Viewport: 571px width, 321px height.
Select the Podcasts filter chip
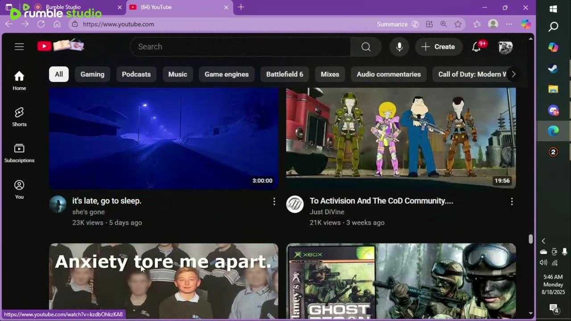[x=136, y=74]
